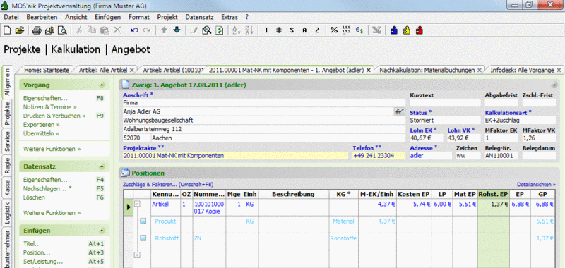Open a file with the folder icon
Viewport: 565px width, 268px height.
(x=19, y=30)
